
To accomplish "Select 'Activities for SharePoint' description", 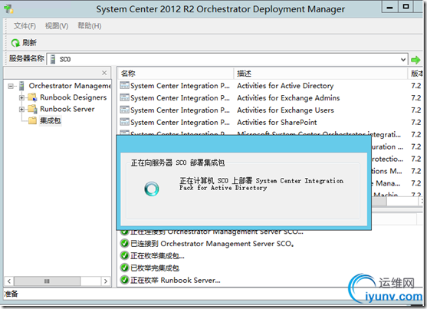I will 277,123.
